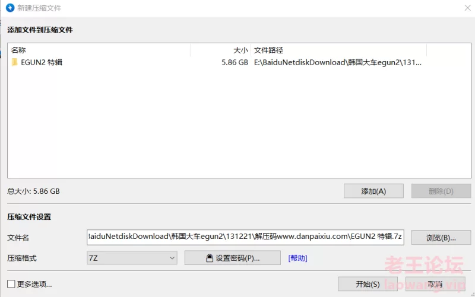The width and height of the screenshot is (475, 297).
Task: Click the lock icon on 设置密码 button
Action: click(x=210, y=258)
